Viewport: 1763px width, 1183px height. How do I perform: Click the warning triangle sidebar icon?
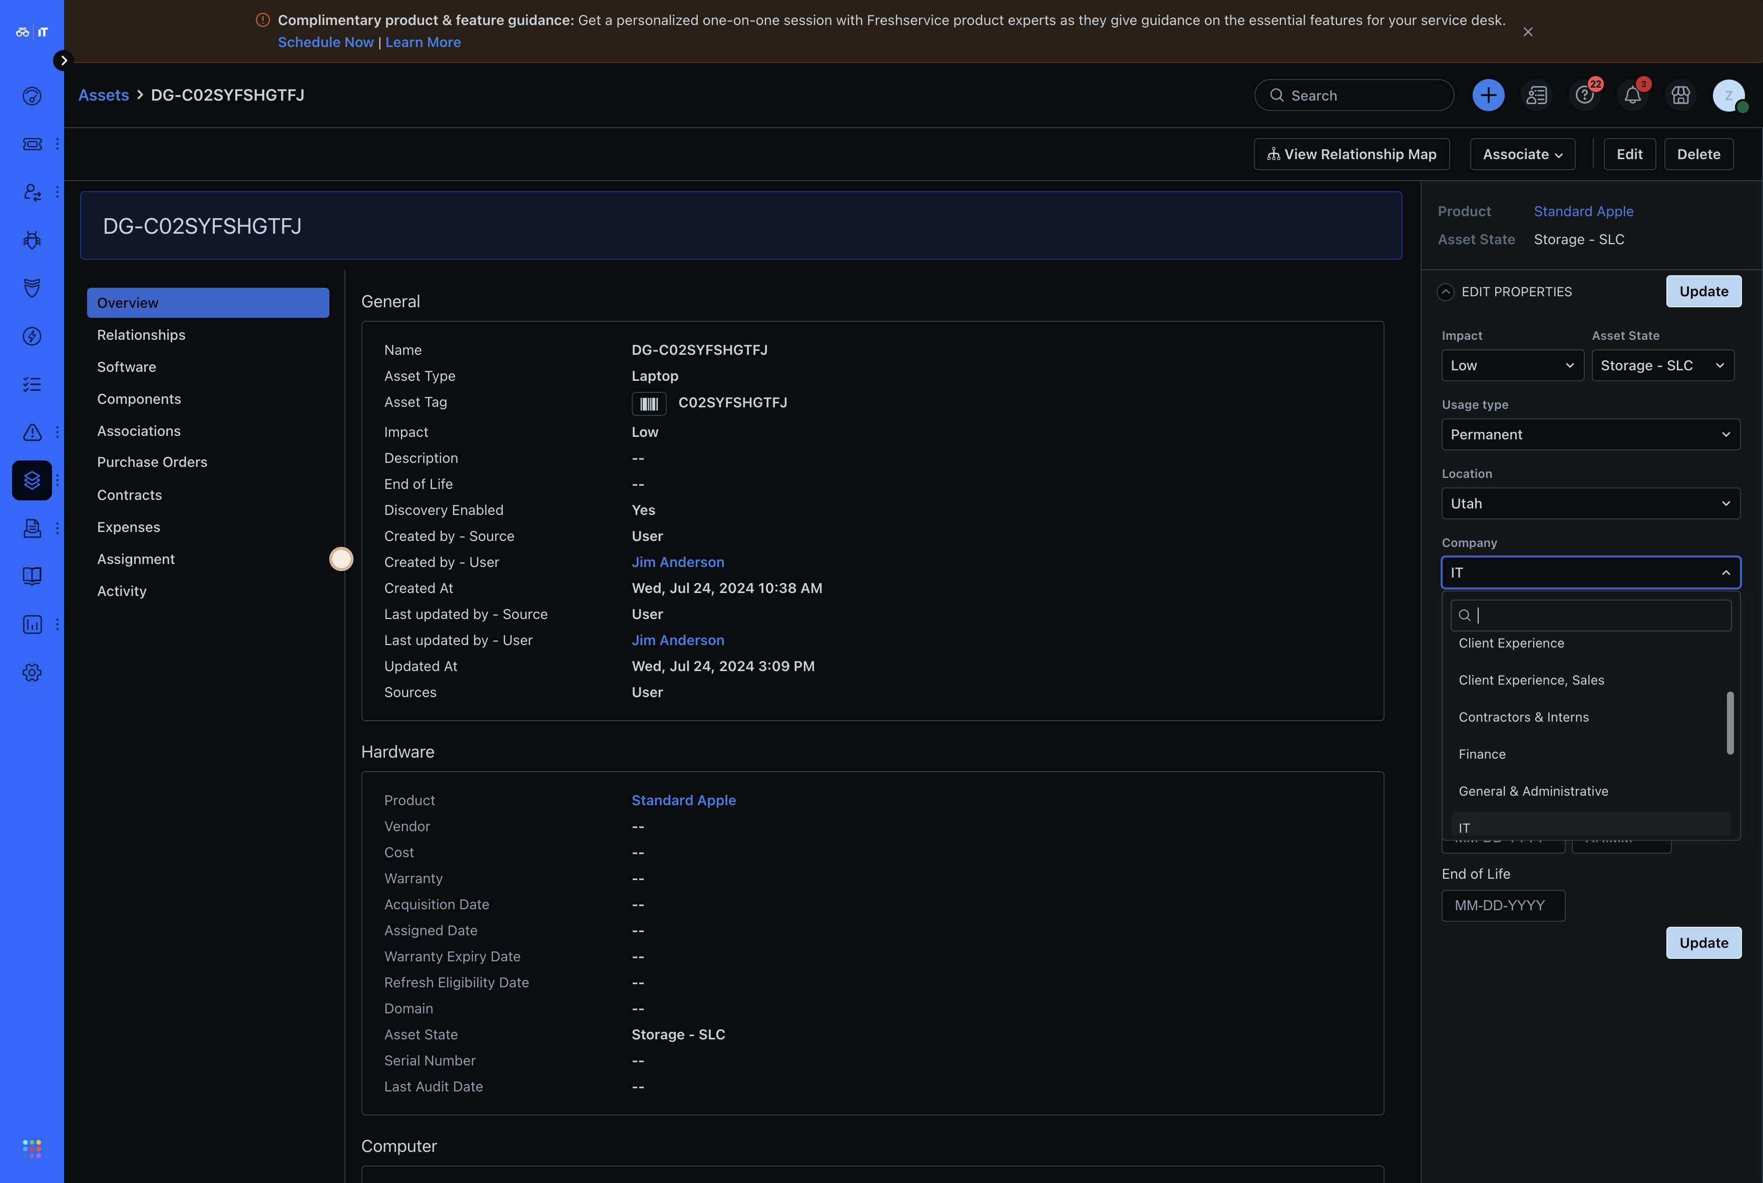point(32,432)
